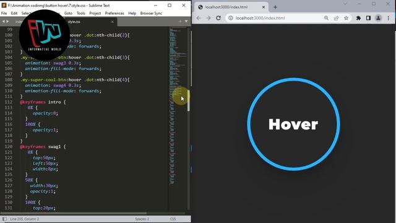Open the Goto menu
Image resolution: width=396 pixels, height=223 pixels.
tap(68, 13)
